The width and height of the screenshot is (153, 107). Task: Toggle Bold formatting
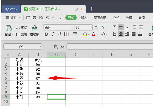point(46,34)
